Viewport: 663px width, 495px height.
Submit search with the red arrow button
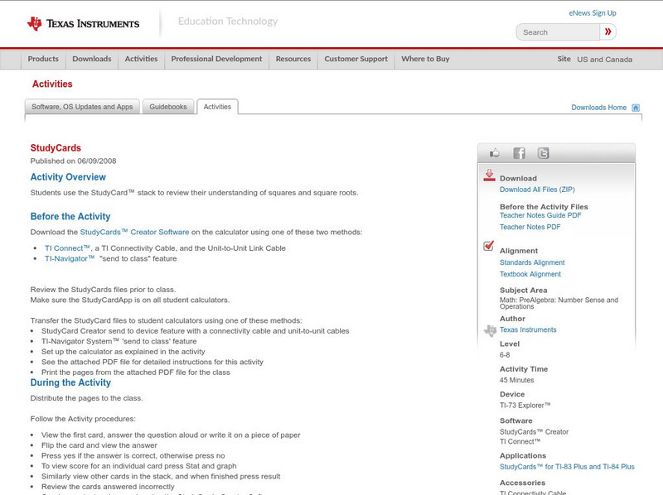tap(608, 31)
